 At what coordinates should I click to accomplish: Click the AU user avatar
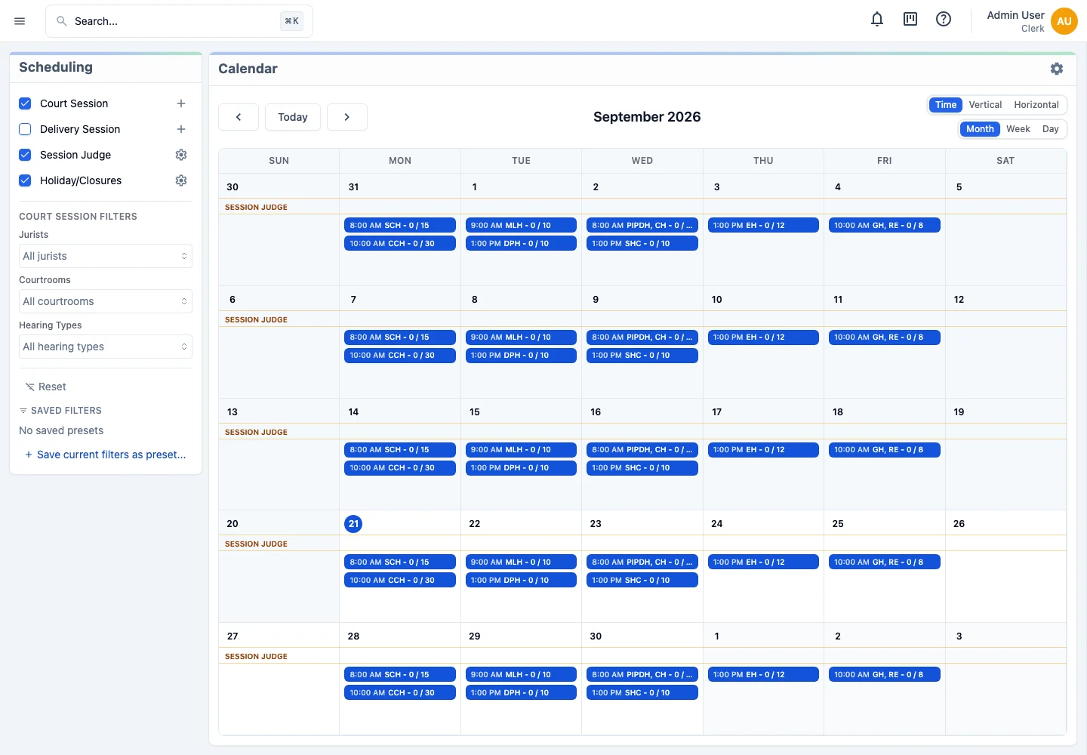(1064, 21)
